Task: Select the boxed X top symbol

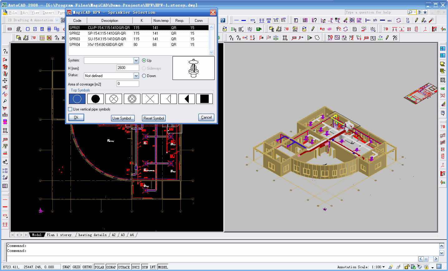Action: [150, 99]
